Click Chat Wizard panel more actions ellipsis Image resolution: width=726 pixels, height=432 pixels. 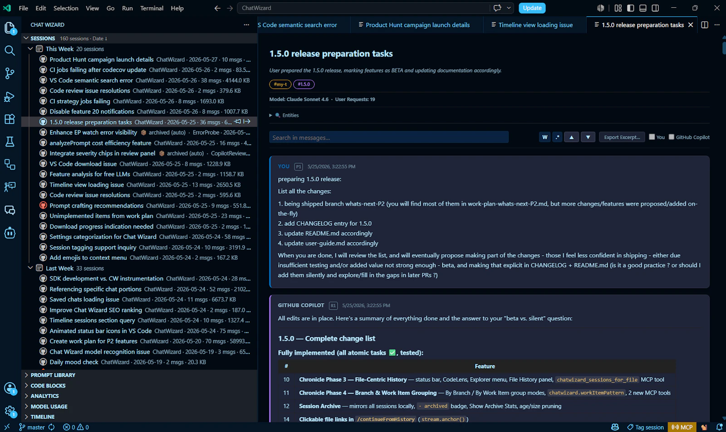click(246, 25)
